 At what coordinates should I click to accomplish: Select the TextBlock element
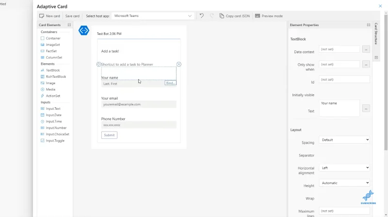pos(50,70)
